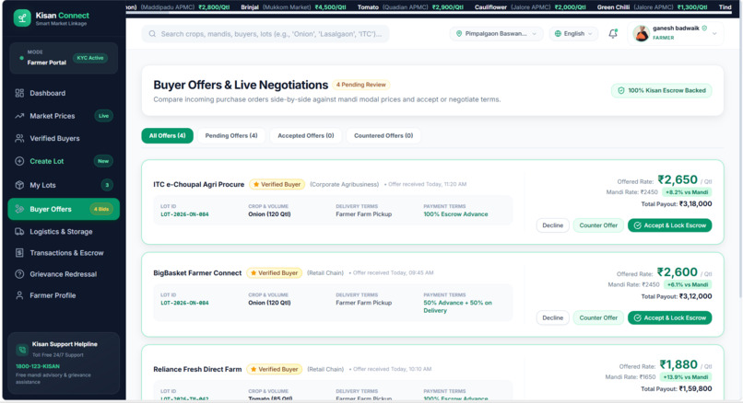Image resolution: width=743 pixels, height=403 pixels.
Task: Click the Cauliflower ₹2,000/Qtl ticker item
Action: click(530, 7)
